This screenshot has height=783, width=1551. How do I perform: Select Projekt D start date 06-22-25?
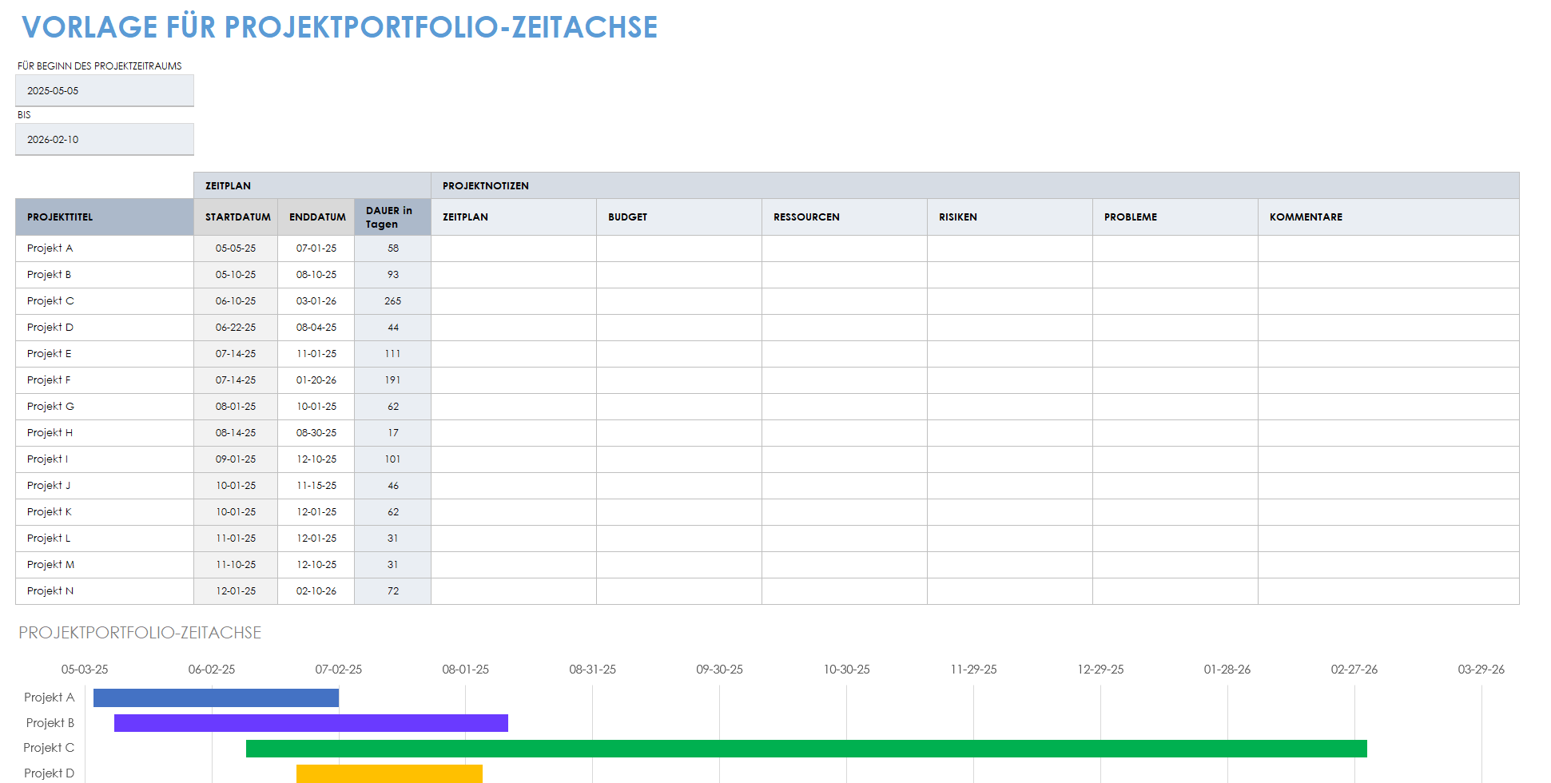[x=236, y=328]
